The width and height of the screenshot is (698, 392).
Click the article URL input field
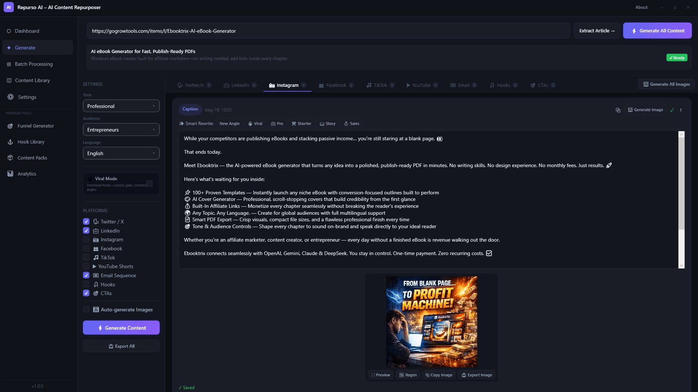[328, 31]
